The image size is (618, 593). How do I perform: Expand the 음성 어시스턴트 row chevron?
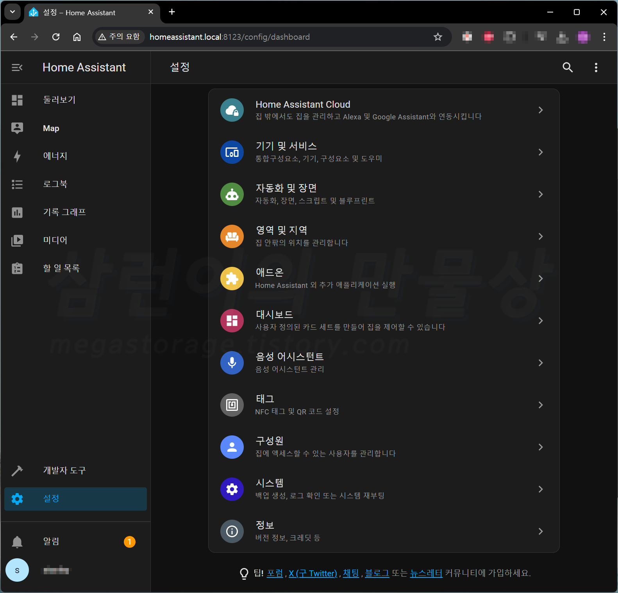click(x=541, y=363)
